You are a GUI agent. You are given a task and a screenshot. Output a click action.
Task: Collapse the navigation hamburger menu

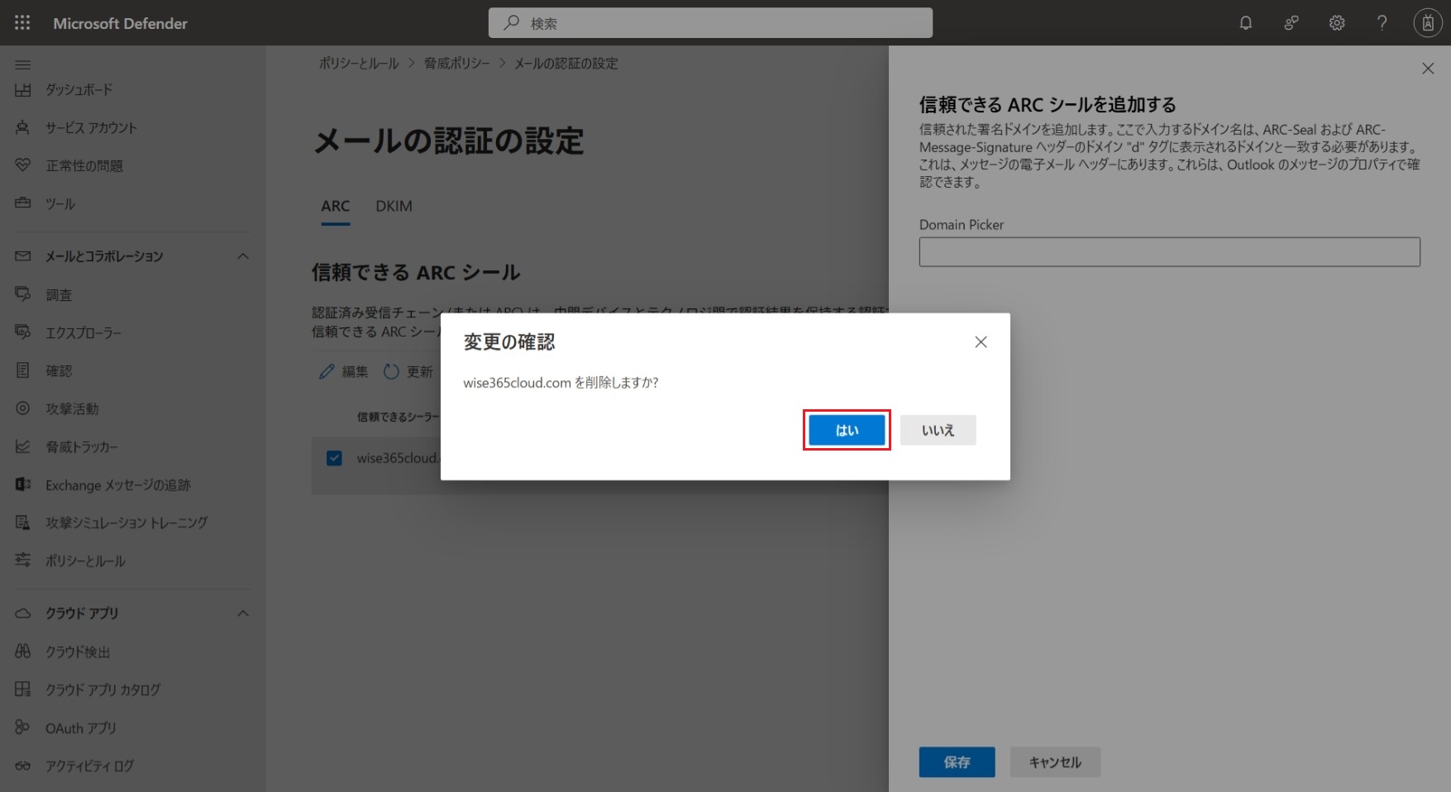tap(23, 64)
